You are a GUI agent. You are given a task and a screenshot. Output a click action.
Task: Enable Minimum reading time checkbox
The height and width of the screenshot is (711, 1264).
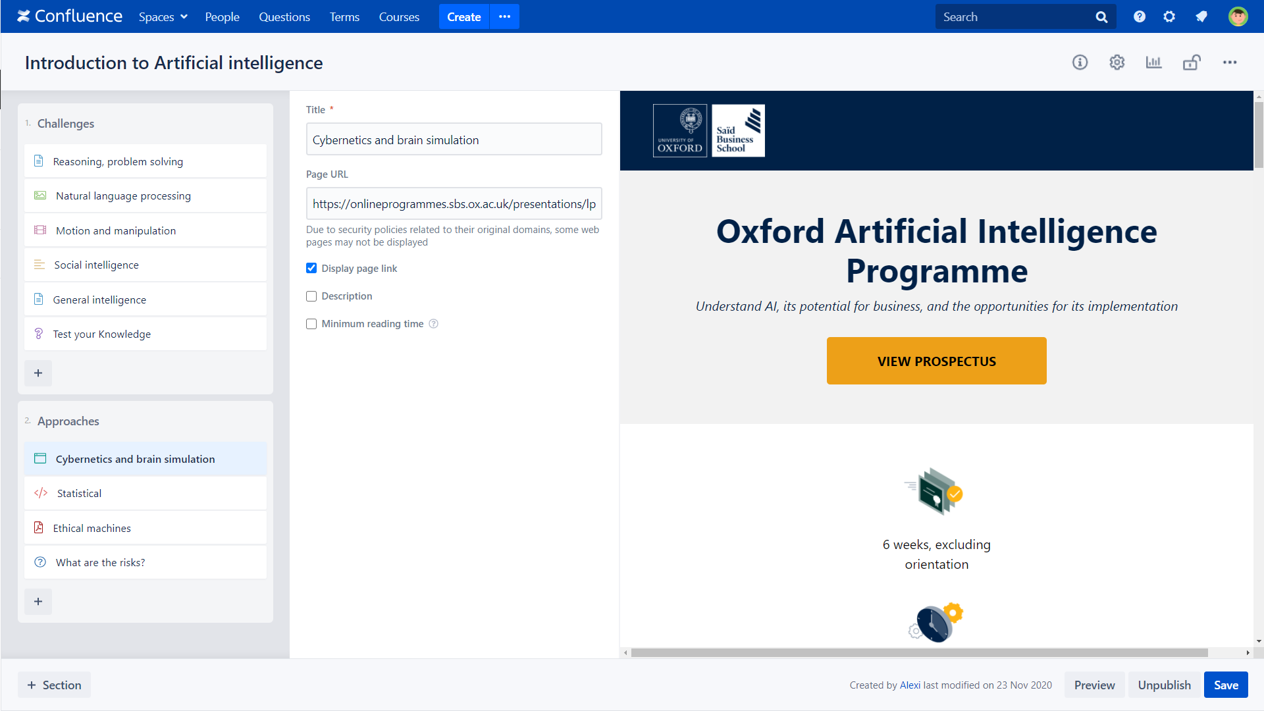tap(311, 324)
